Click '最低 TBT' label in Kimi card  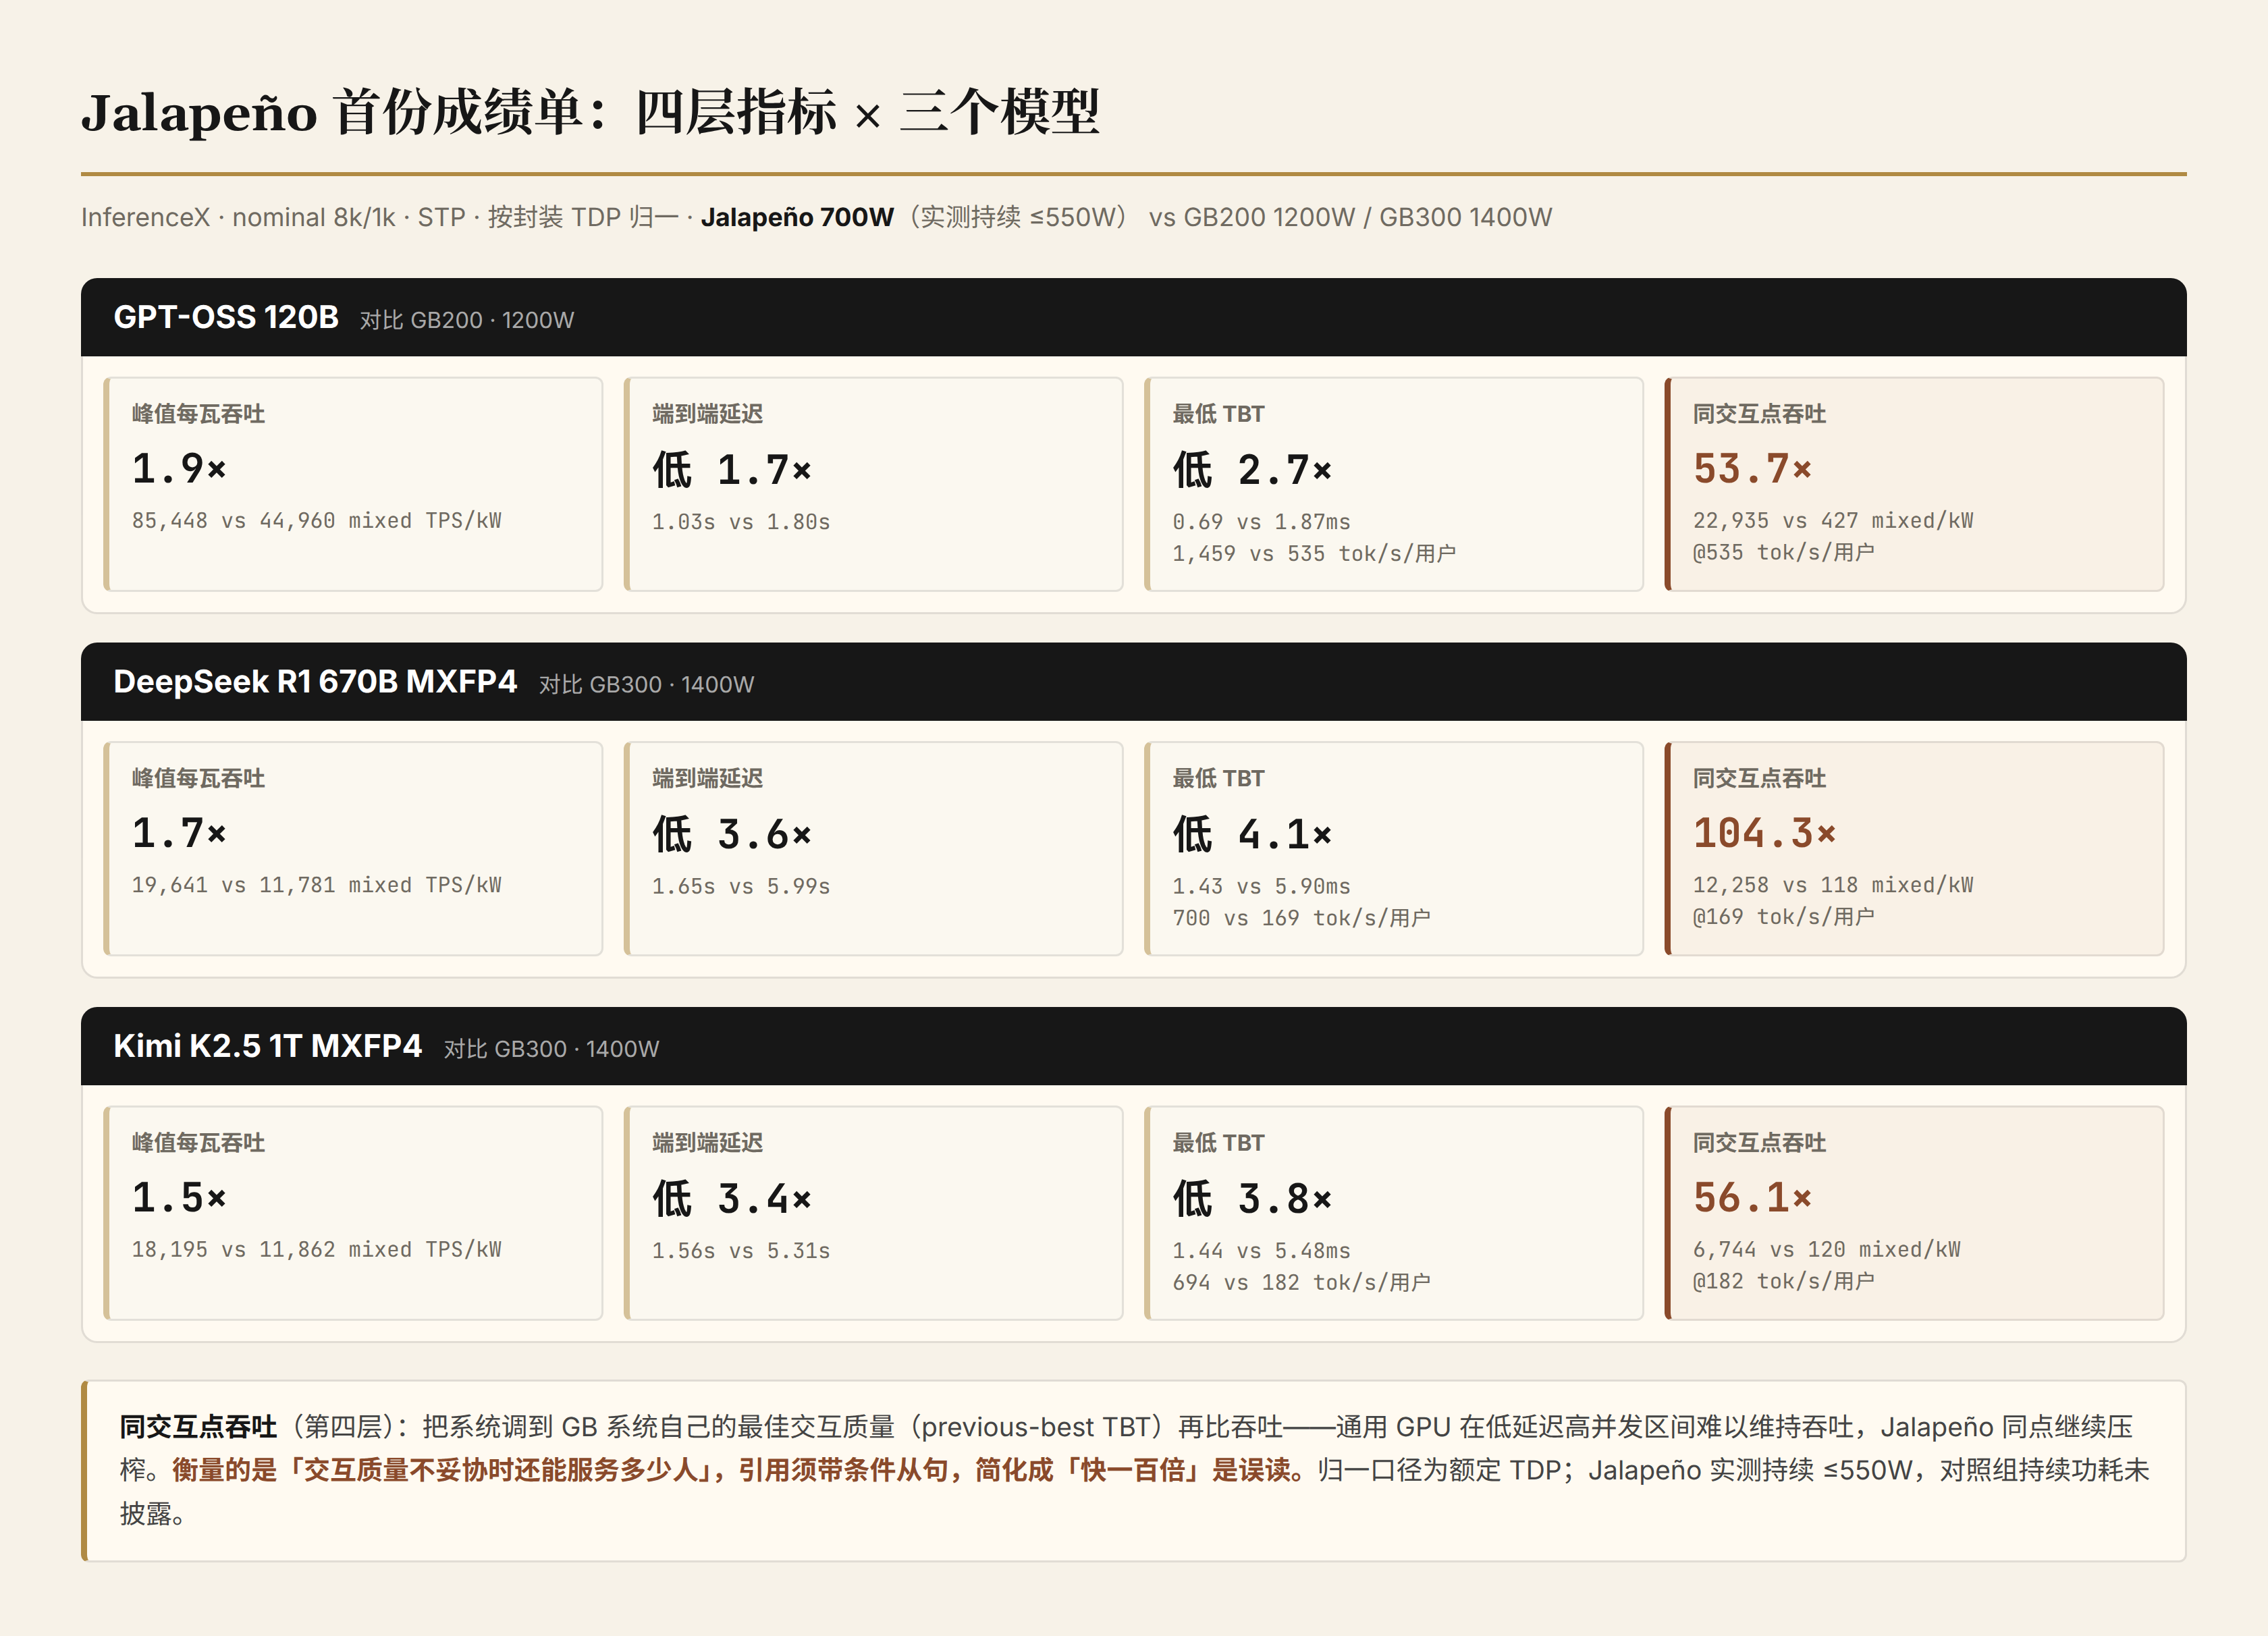click(x=1218, y=1143)
